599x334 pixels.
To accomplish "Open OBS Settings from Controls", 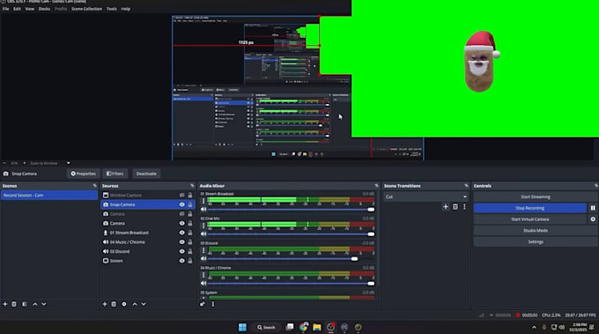I will (536, 241).
